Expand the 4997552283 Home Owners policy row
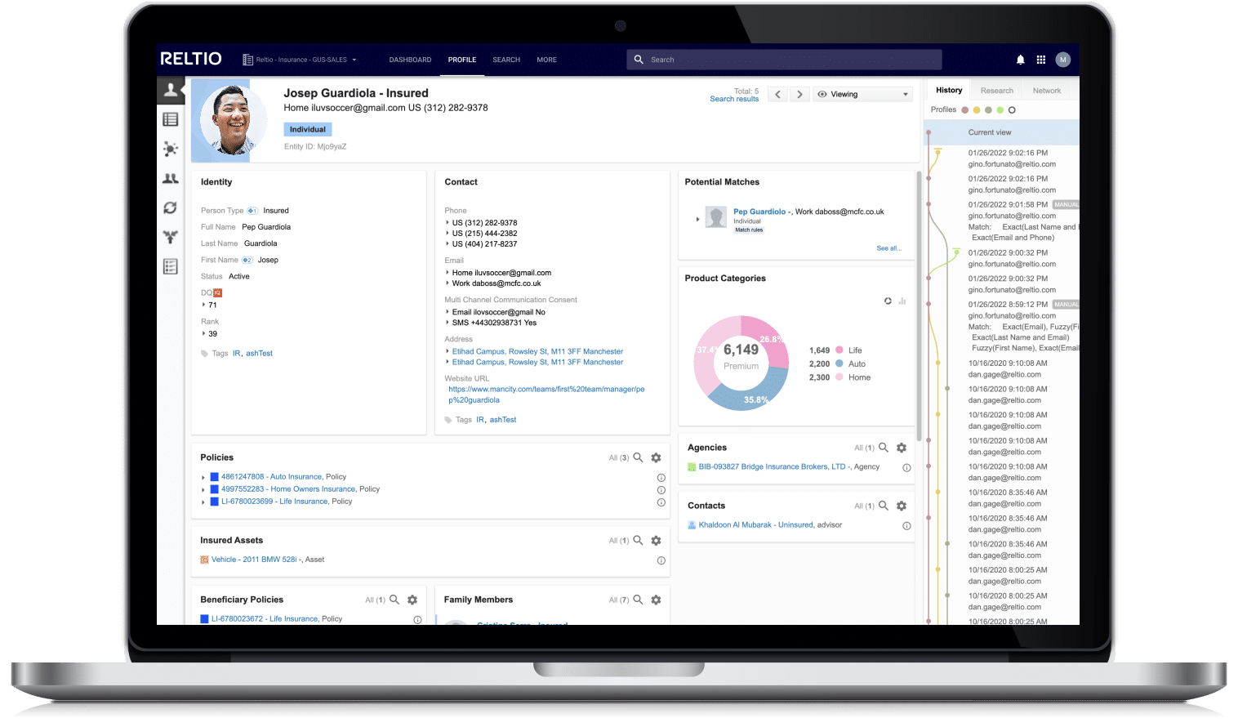 [x=203, y=489]
